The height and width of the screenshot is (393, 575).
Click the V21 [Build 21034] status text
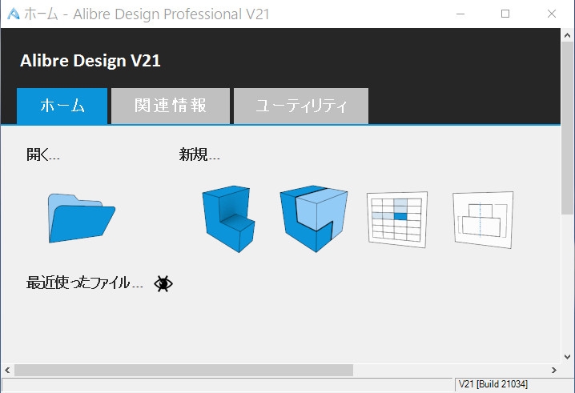coord(493,384)
